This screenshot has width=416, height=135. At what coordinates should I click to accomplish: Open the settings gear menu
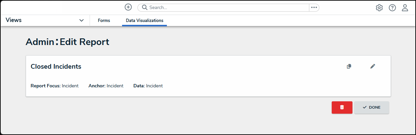(x=379, y=8)
